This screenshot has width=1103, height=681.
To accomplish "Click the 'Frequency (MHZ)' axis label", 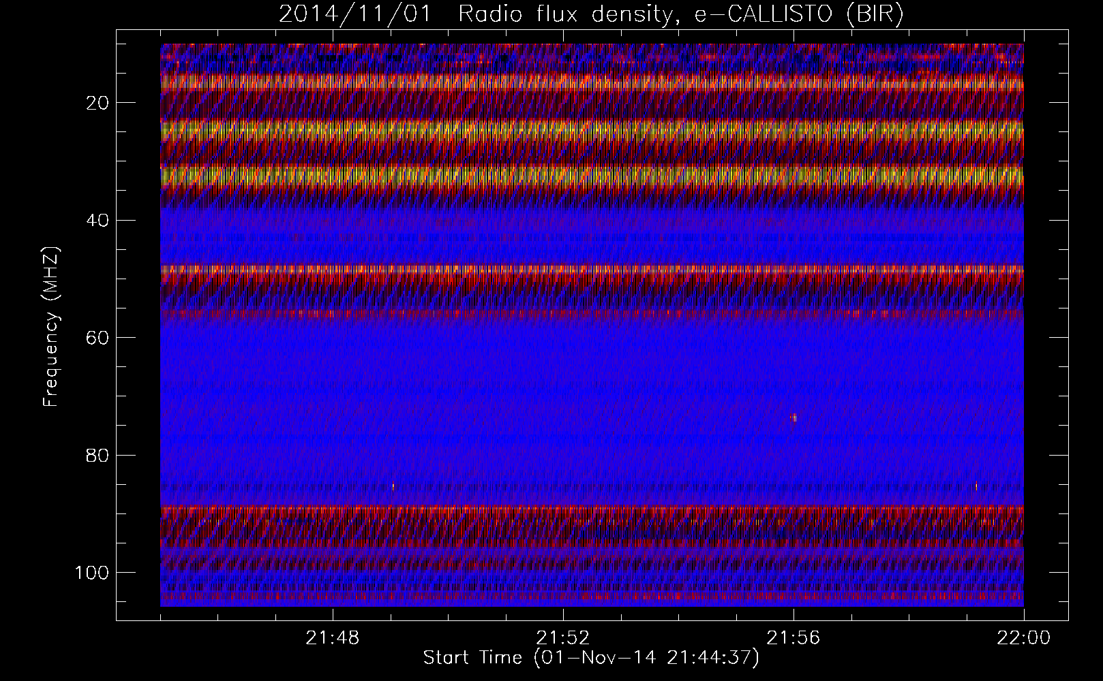I will click(51, 327).
